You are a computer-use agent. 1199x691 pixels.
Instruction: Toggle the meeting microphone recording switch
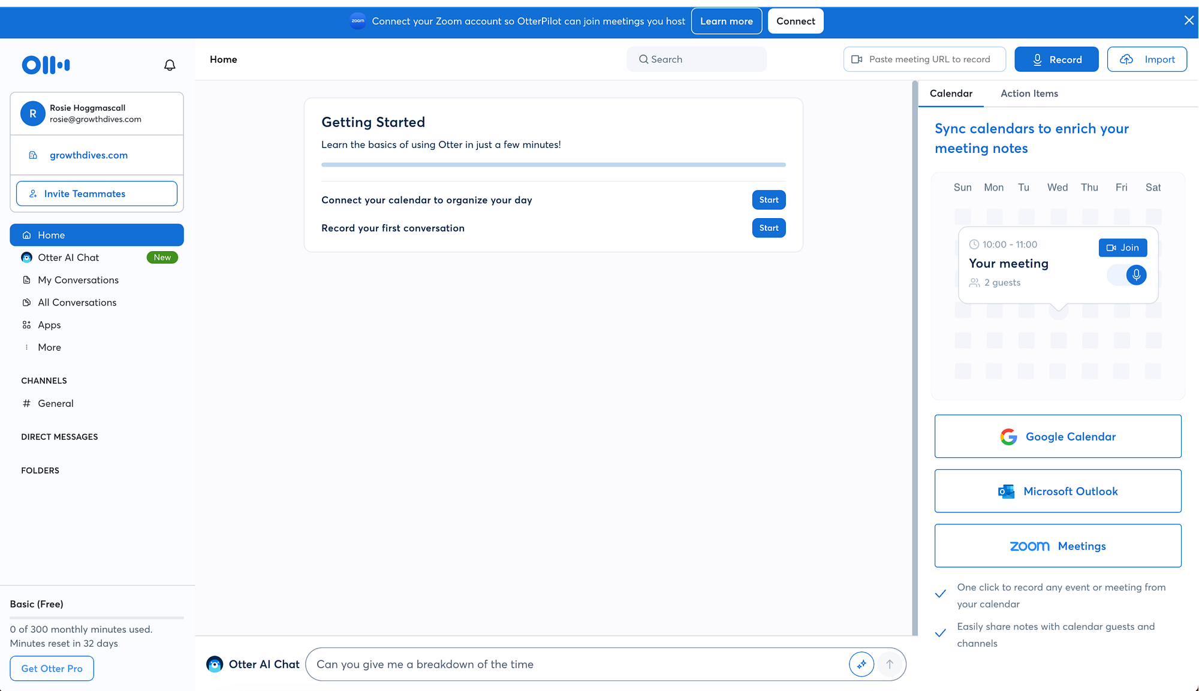pyautogui.click(x=1127, y=275)
